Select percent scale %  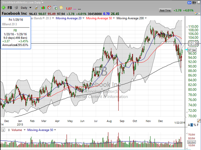coord(195,125)
